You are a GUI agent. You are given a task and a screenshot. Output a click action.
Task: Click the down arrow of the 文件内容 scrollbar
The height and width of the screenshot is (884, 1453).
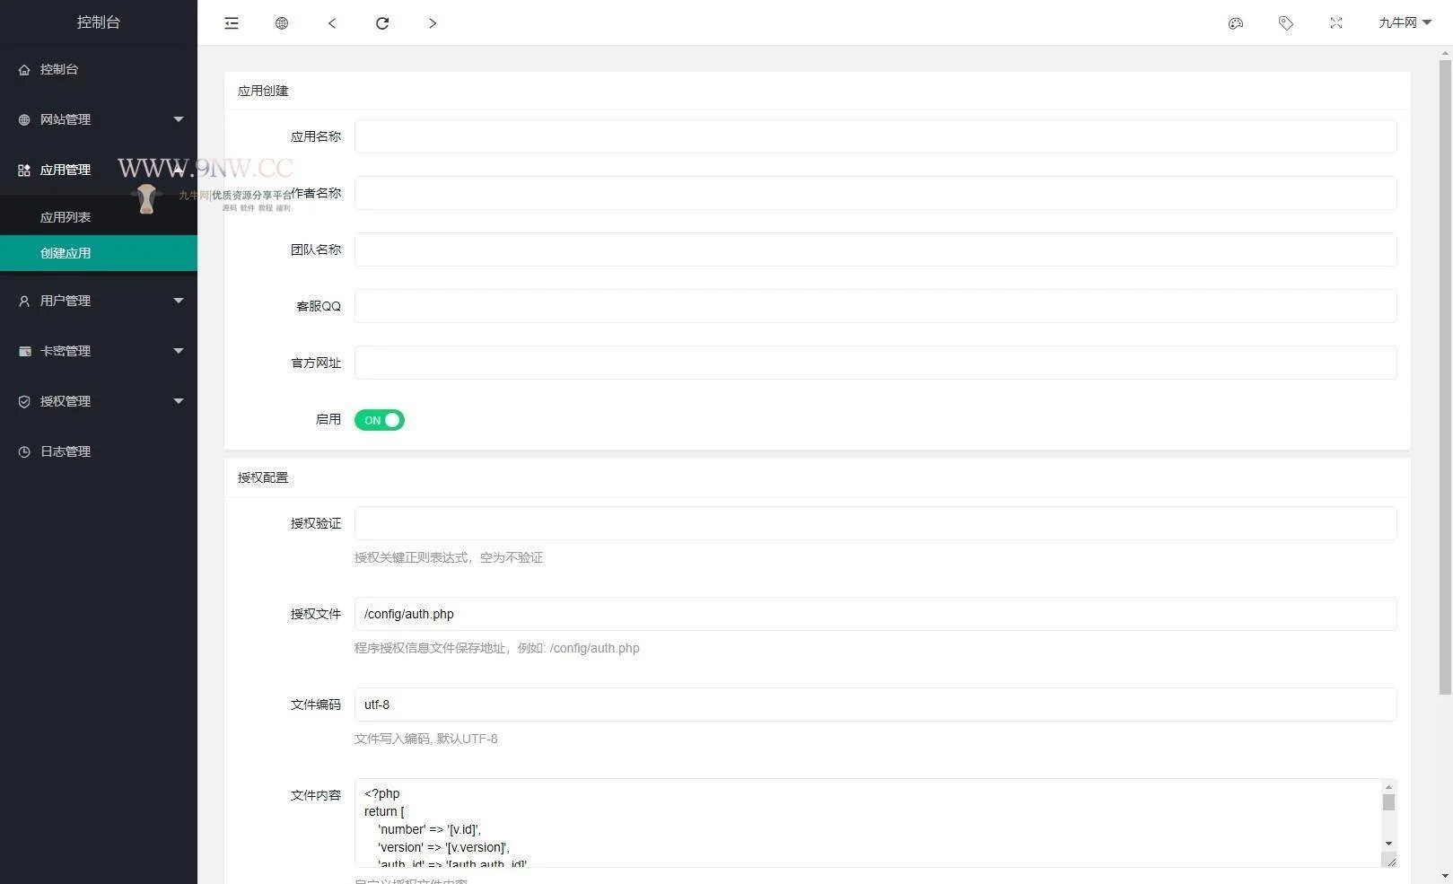pyautogui.click(x=1388, y=844)
